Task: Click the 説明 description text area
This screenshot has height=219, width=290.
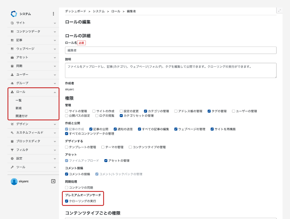Action: (170, 70)
